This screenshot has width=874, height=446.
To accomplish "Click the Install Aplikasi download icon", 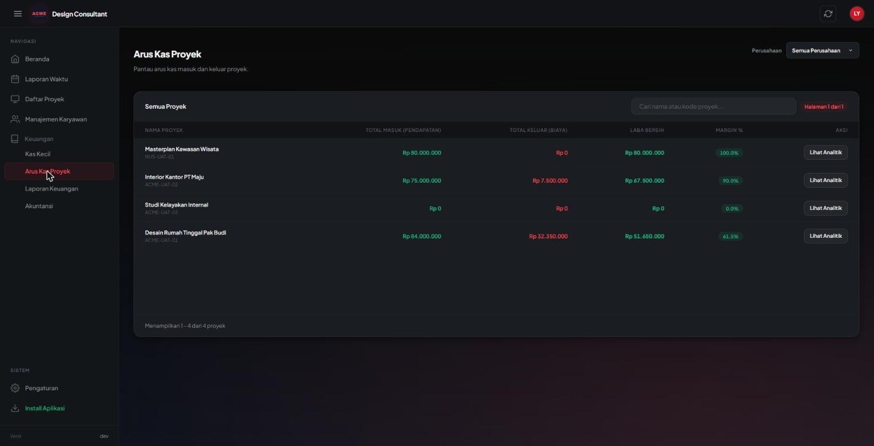I will click(x=15, y=408).
